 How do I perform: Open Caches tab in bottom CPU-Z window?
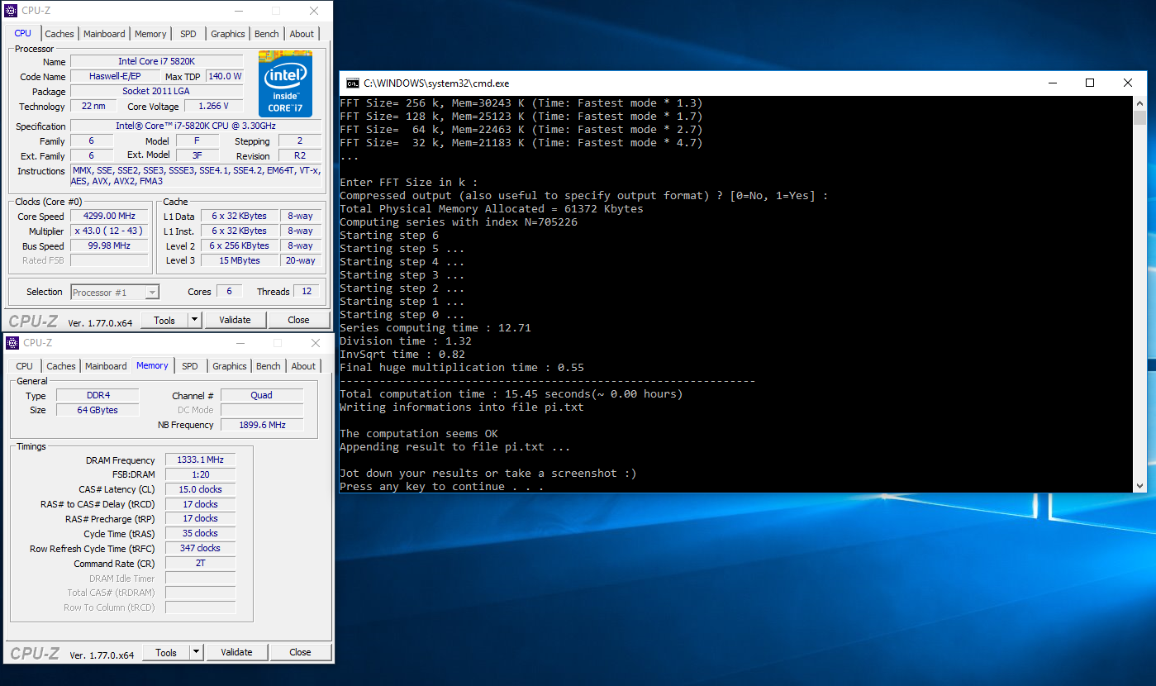61,366
